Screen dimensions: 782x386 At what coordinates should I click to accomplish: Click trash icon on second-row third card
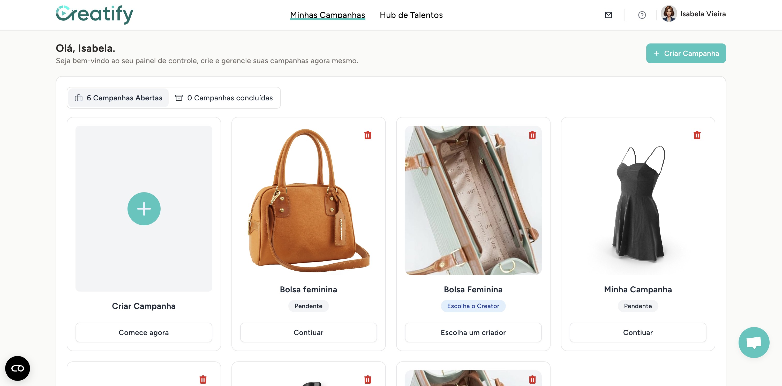click(x=532, y=380)
